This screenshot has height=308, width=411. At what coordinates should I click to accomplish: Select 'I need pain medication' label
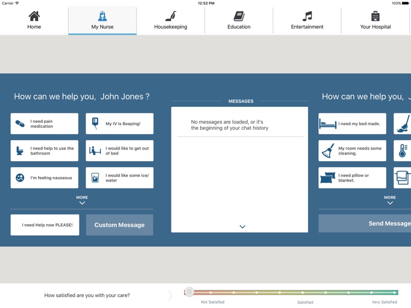[42, 124]
